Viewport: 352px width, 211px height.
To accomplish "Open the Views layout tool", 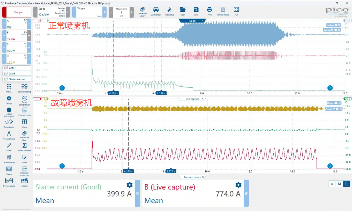I will click(x=25, y=124).
